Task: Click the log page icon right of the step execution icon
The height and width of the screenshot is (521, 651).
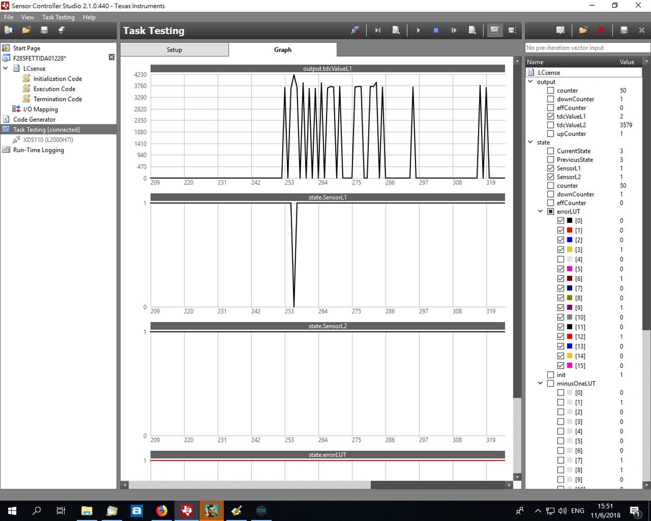Action: coord(472,30)
